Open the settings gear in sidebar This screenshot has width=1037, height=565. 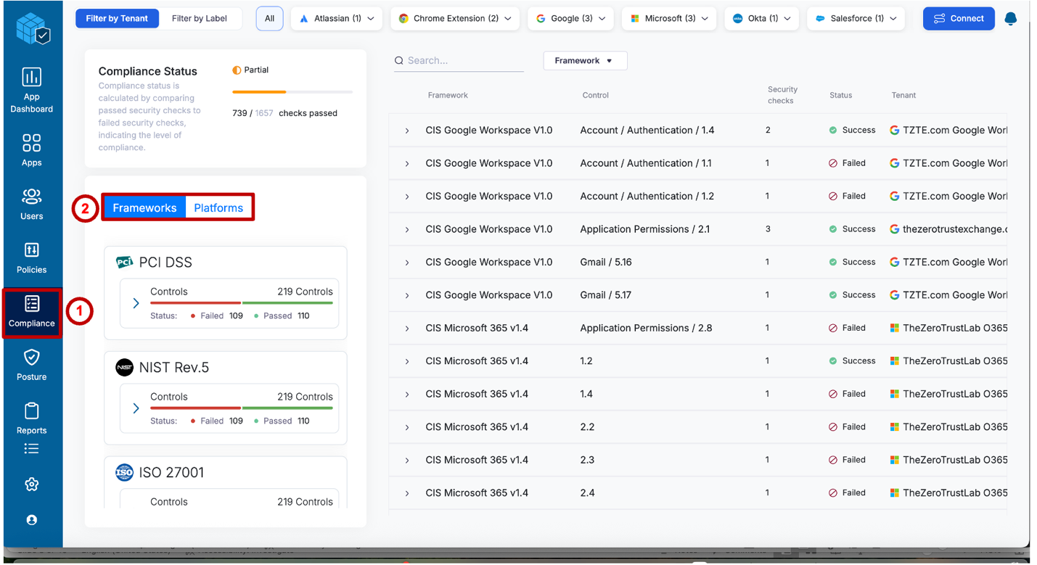(x=31, y=484)
